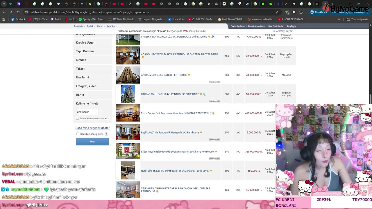This screenshot has width=372, height=209.
Task: Open the apps grid in bookmarks bar
Action: click(x=4, y=19)
